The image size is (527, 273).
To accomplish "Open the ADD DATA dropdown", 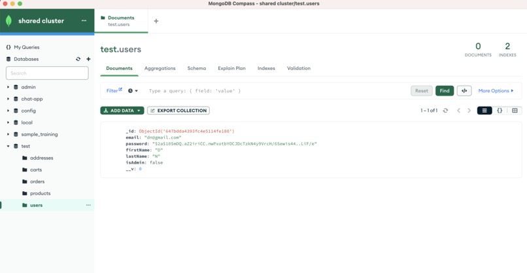I will pyautogui.click(x=122, y=111).
